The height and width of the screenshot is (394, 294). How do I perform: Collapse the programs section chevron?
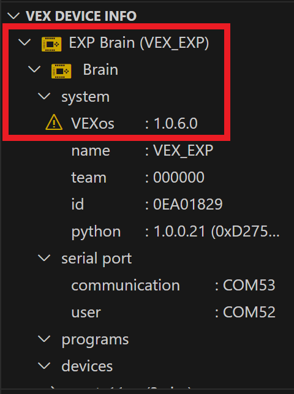pyautogui.click(x=45, y=339)
